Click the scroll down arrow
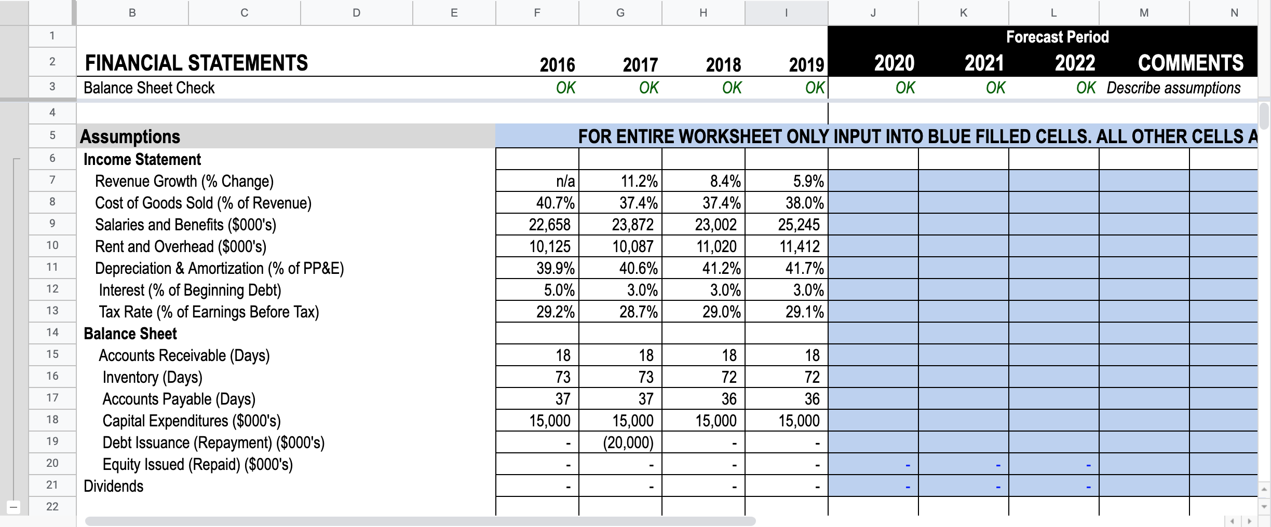 click(x=1264, y=506)
